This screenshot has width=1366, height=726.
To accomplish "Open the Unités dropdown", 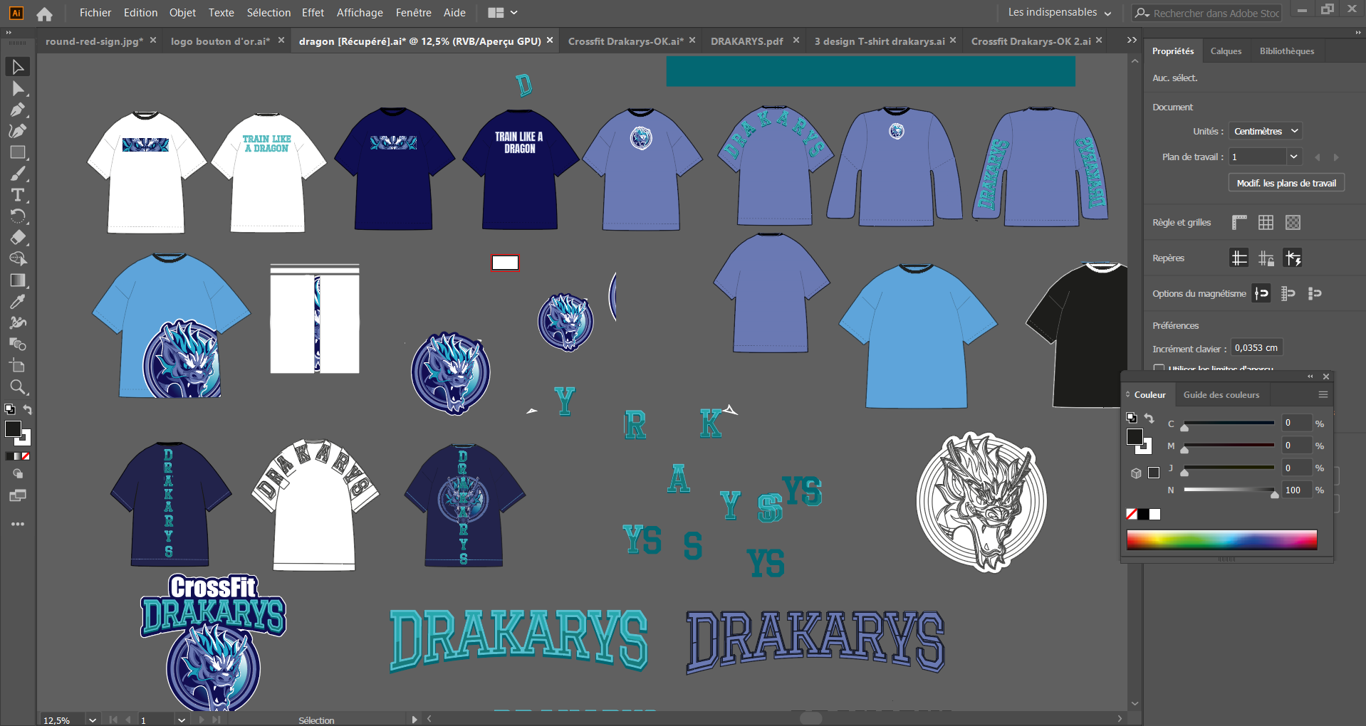I will [1266, 131].
